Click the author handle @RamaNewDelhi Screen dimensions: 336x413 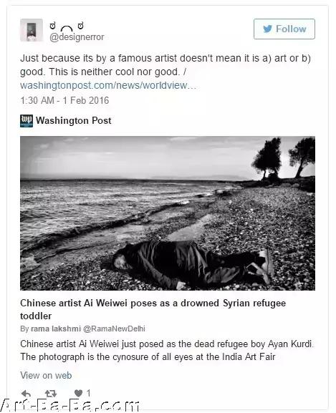tap(114, 329)
